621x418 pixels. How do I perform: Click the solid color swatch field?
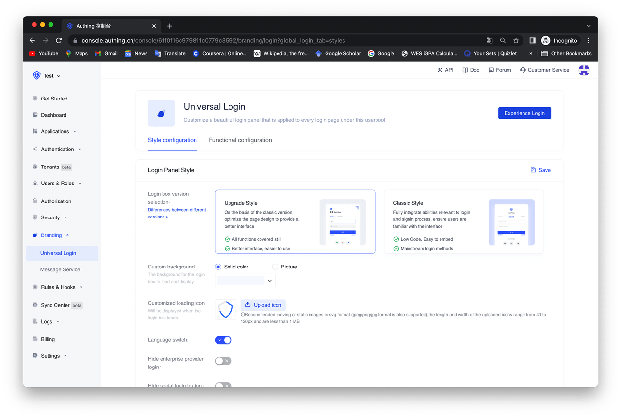241,281
